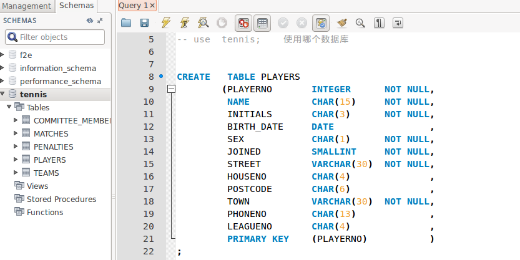Click the CREATE keyword on line 8
The height and width of the screenshot is (260, 520).
coord(194,77)
